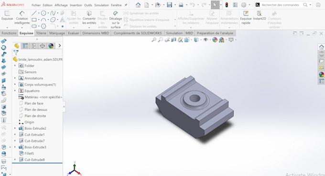
Task: Open the DimXpertManager crosshair tab
Action: click(42, 46)
